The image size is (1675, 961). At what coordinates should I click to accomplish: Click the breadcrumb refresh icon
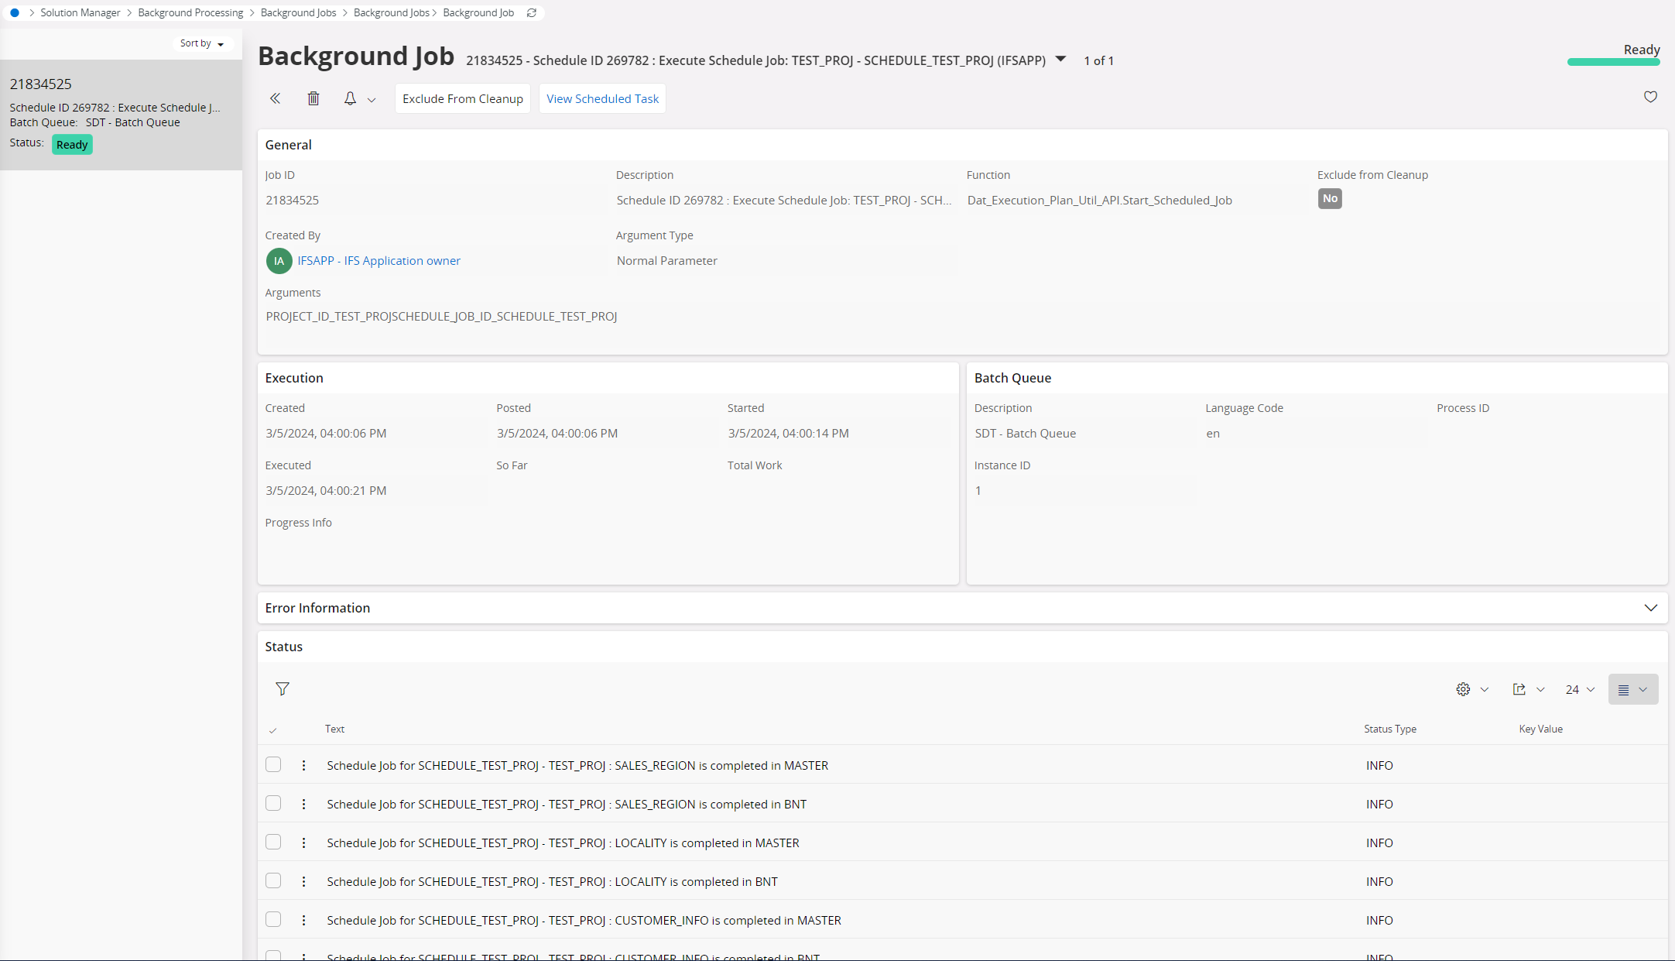click(x=532, y=13)
